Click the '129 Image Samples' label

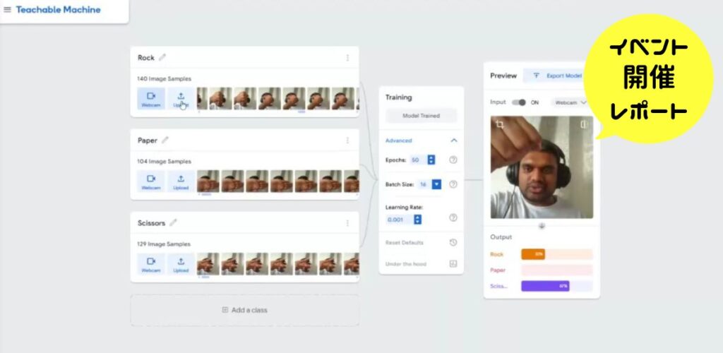pyautogui.click(x=164, y=244)
